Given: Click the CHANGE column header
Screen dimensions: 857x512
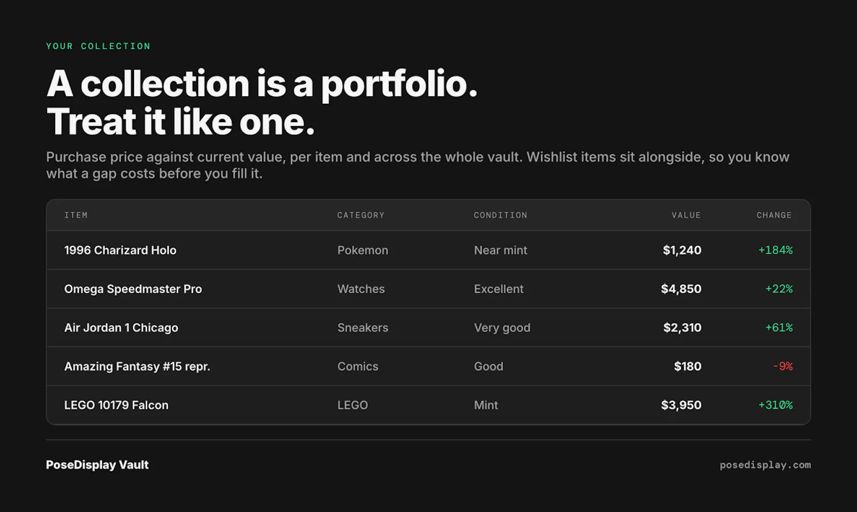Looking at the screenshot, I should [x=774, y=215].
